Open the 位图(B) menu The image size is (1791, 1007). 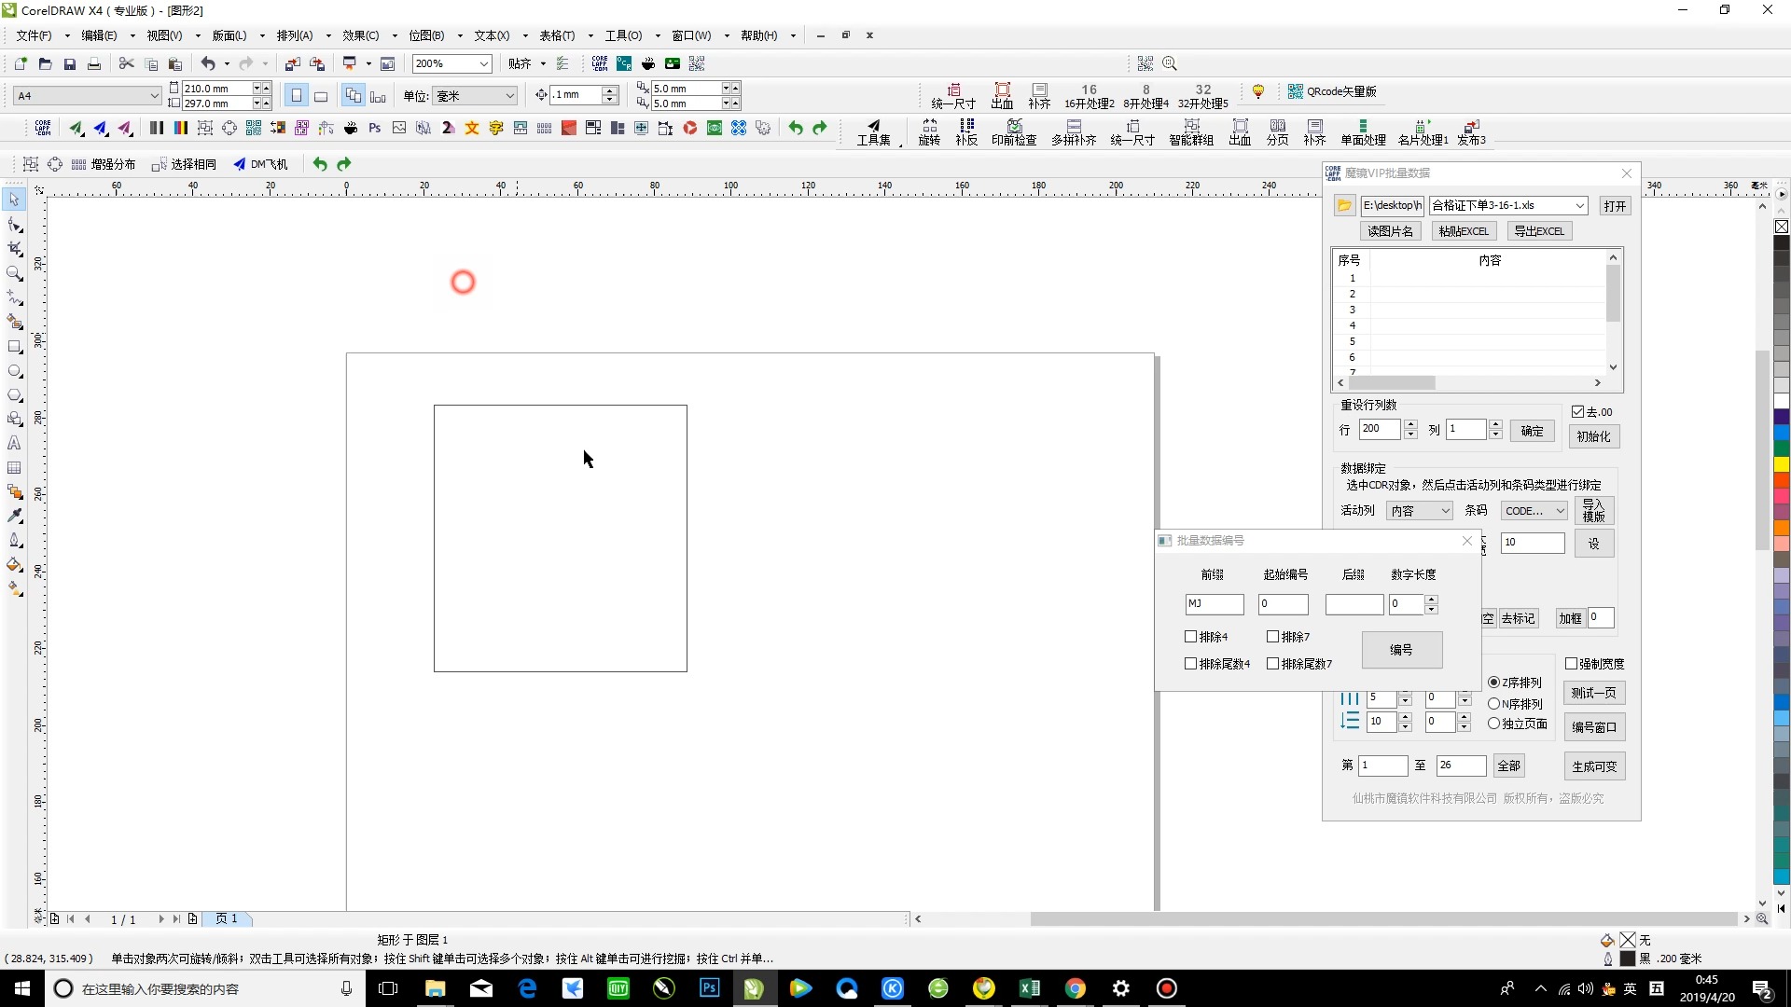(x=426, y=35)
